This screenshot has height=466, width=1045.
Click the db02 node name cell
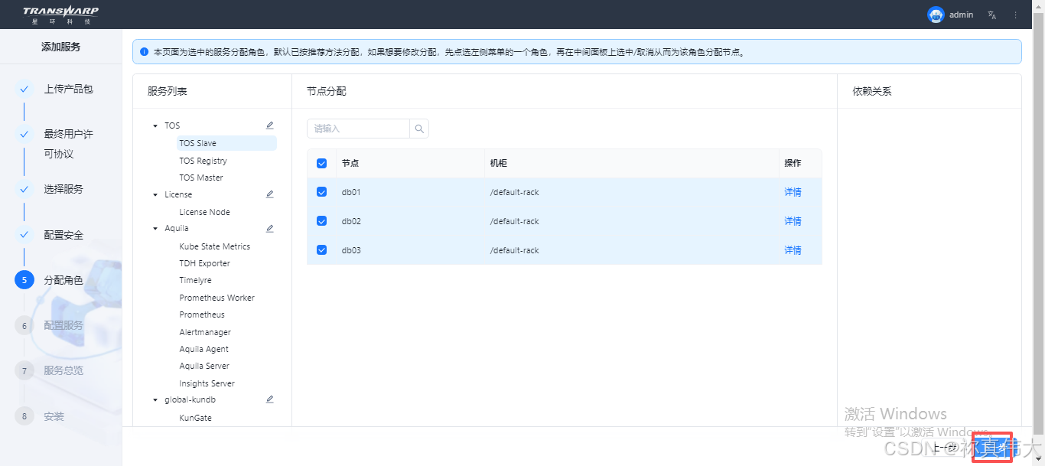[x=351, y=221]
